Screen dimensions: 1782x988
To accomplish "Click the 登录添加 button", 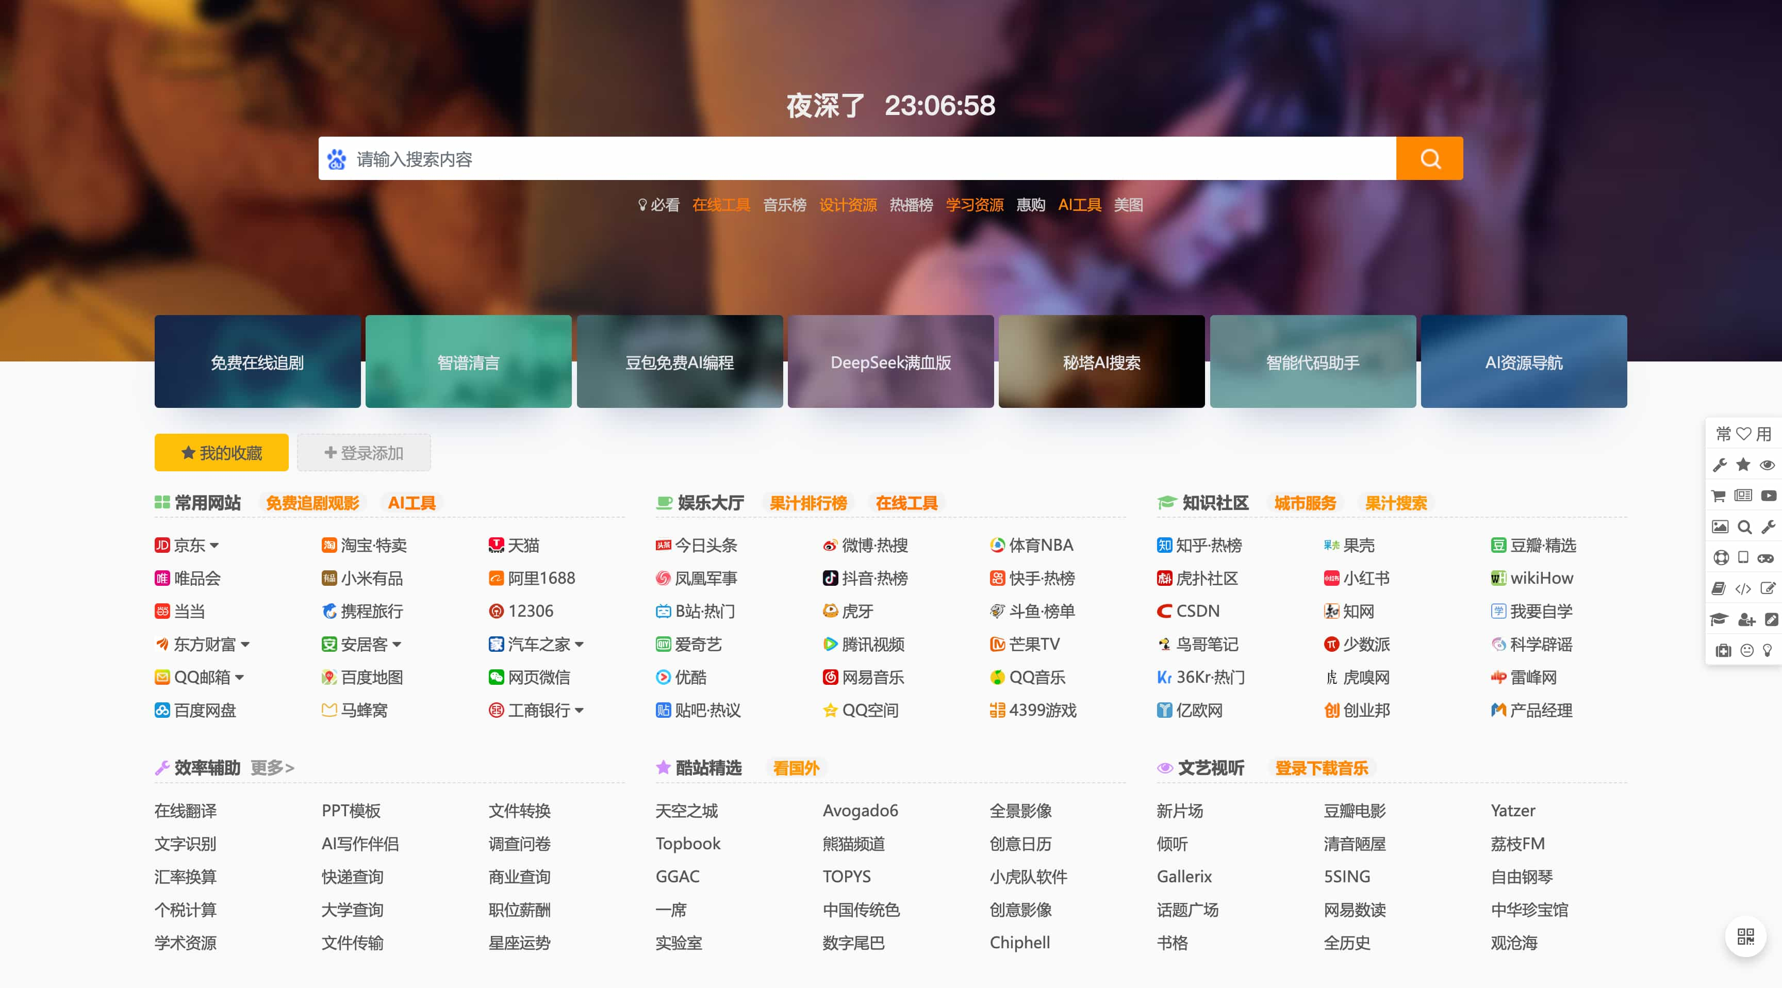I will tap(364, 452).
